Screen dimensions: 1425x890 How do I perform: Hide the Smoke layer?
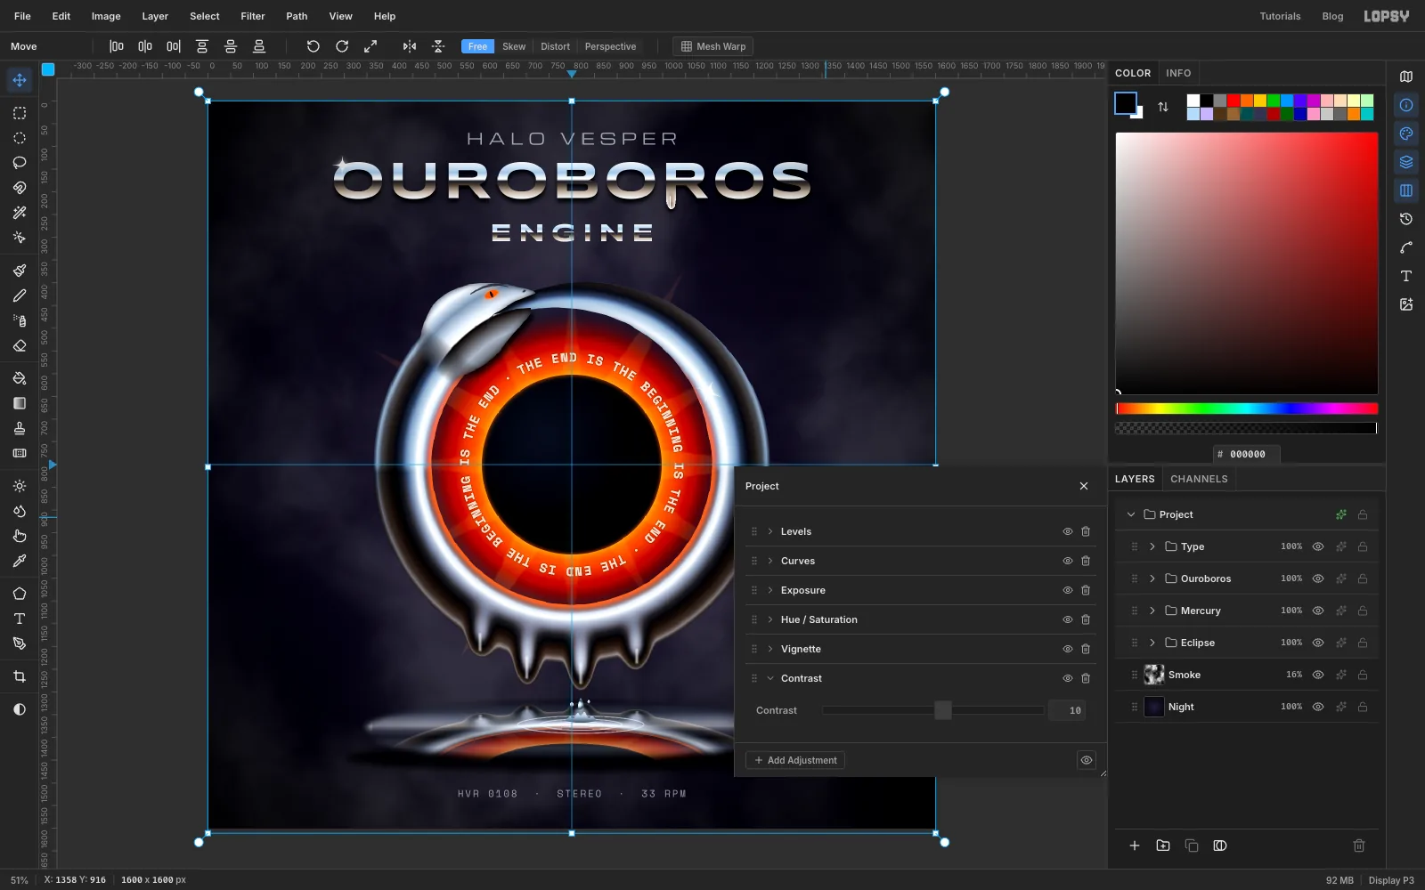1318,675
